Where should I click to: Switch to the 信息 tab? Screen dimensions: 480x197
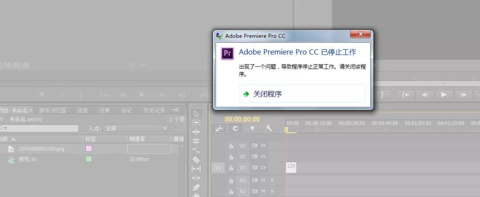(x=83, y=110)
